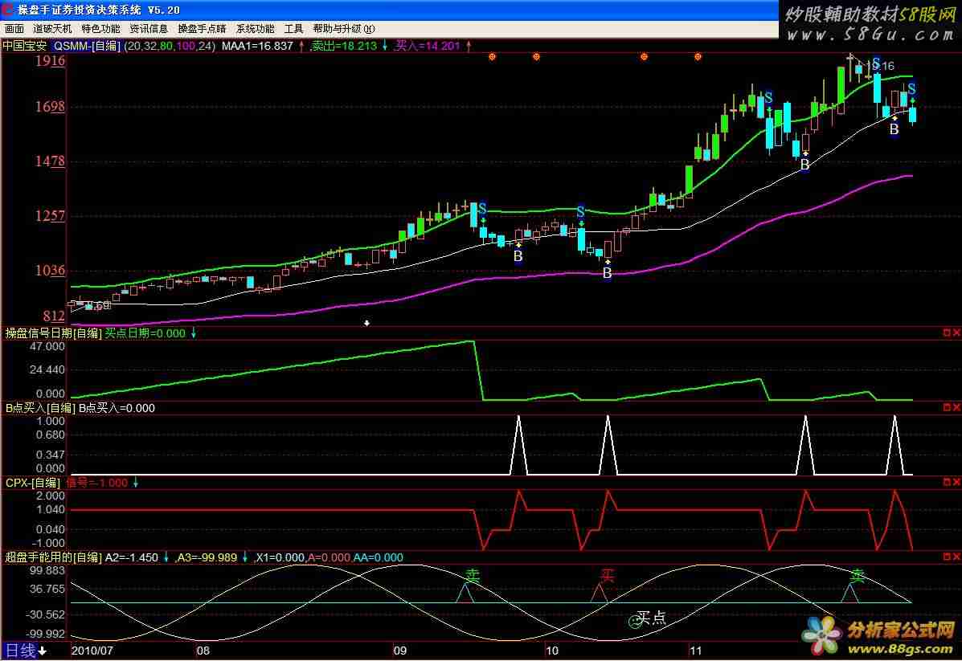This screenshot has width=962, height=661.
Task: Click the MAA1=16.837 value
Action: [x=257, y=46]
